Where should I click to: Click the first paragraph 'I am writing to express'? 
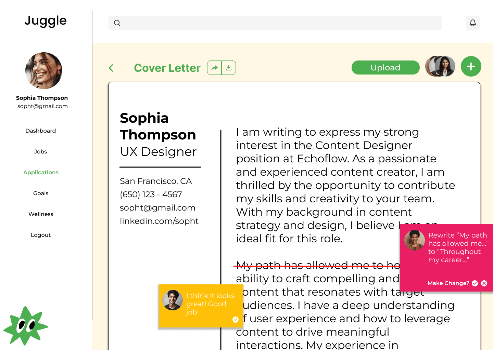pos(346,185)
